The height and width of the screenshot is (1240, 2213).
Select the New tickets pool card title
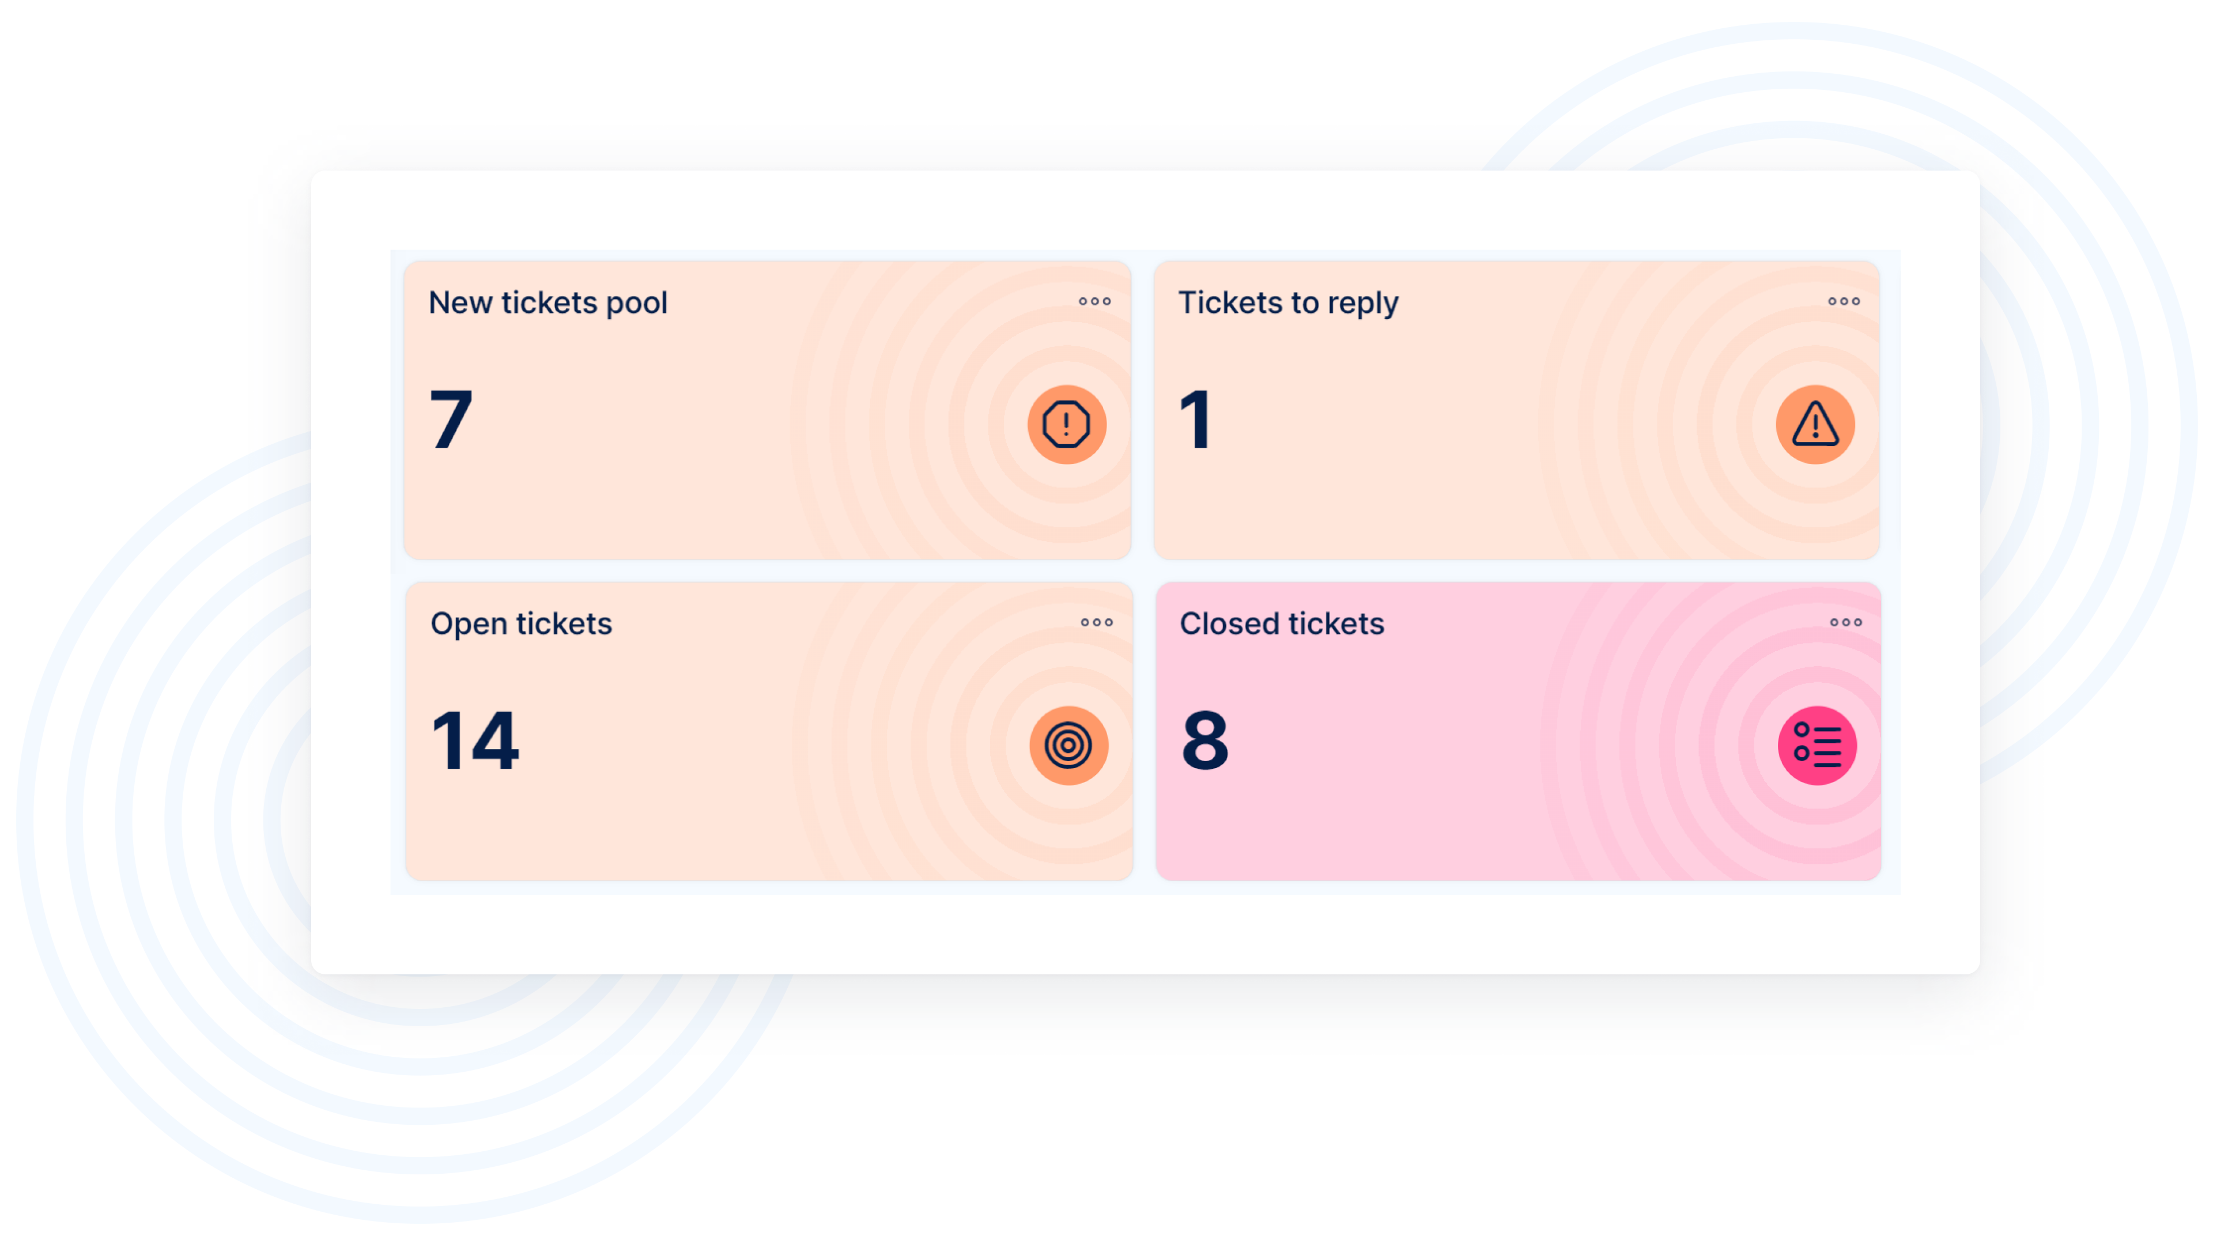pos(548,303)
